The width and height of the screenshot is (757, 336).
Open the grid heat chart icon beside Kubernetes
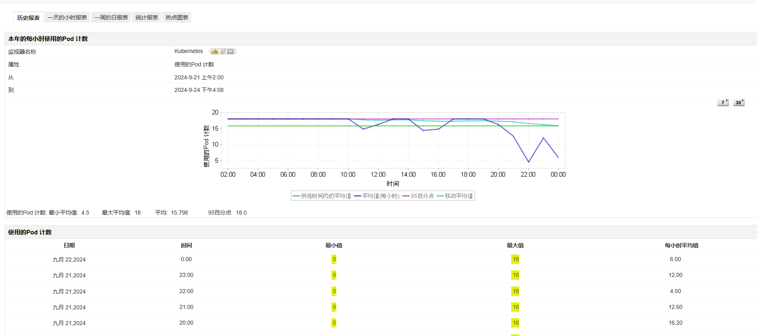tap(231, 51)
